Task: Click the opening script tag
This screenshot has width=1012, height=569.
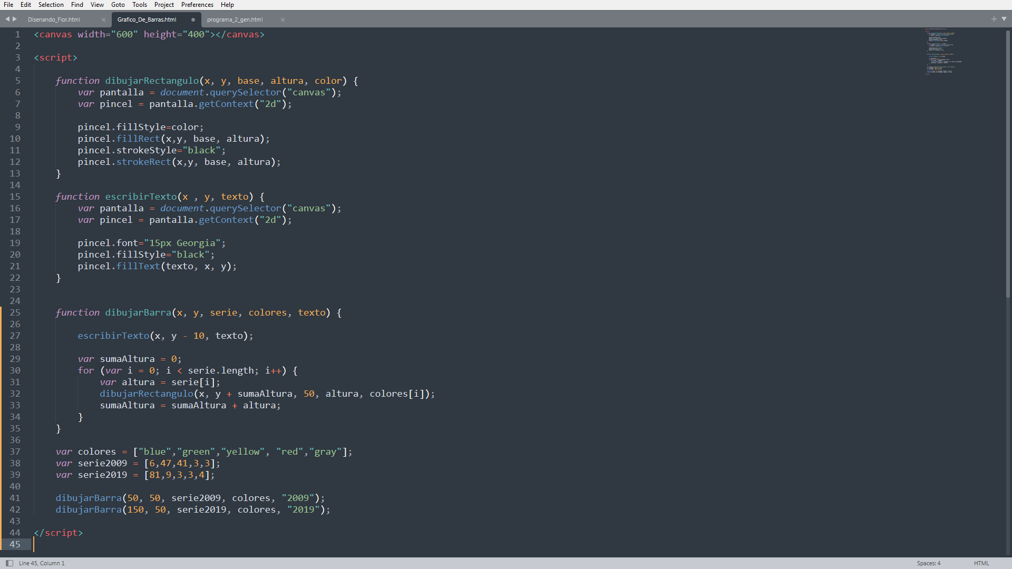Action: tap(55, 57)
